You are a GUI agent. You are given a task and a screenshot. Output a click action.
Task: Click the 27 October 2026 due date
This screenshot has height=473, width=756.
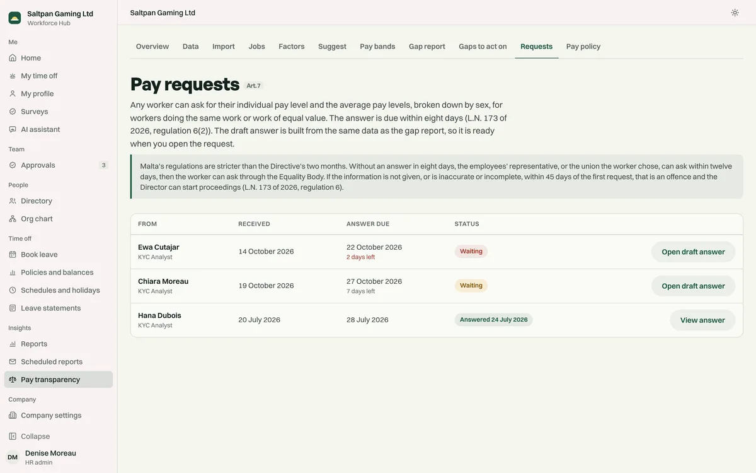374,281
